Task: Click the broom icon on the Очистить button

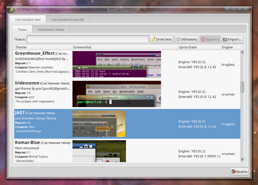Action: [x=153, y=39]
